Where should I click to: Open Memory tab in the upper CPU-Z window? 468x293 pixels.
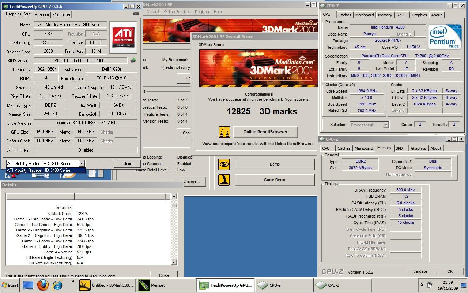(385, 15)
